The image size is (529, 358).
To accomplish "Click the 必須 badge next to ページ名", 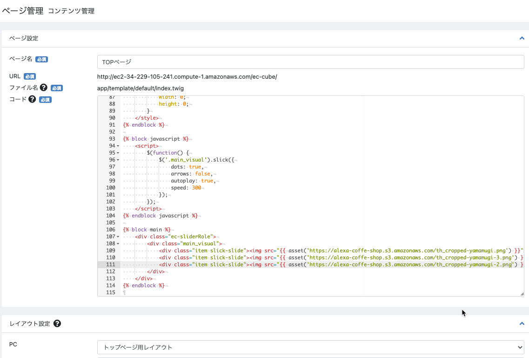I will [41, 60].
